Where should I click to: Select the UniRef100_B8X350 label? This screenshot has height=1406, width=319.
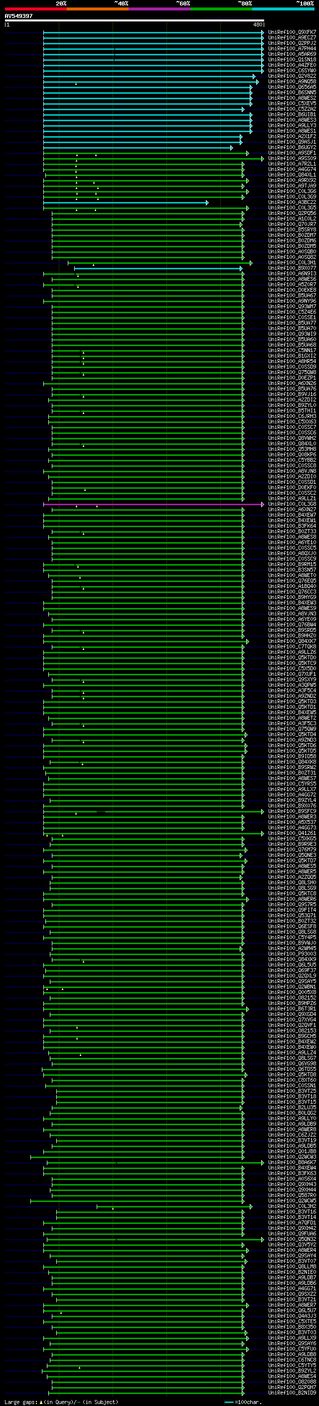(292, 1327)
